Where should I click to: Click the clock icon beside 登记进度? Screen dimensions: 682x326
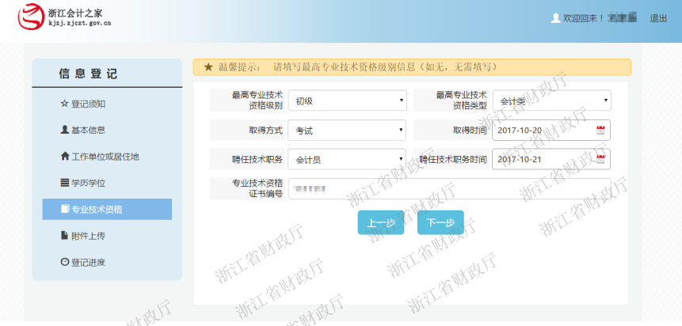point(65,262)
